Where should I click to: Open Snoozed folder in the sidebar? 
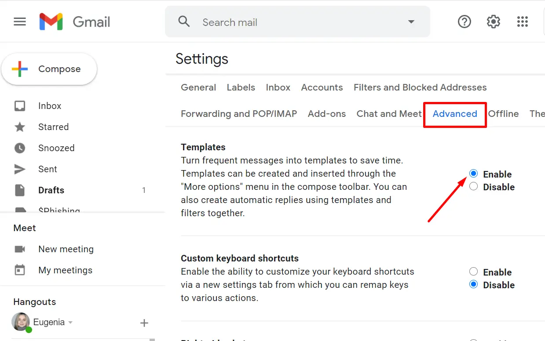point(56,148)
